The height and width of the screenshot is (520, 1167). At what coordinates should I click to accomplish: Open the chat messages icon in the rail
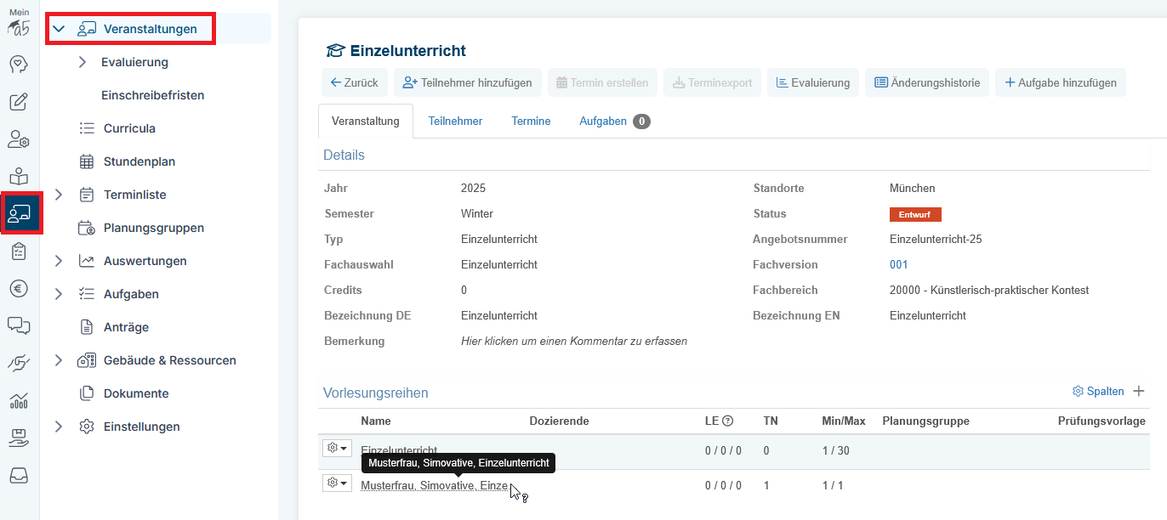coord(19,325)
